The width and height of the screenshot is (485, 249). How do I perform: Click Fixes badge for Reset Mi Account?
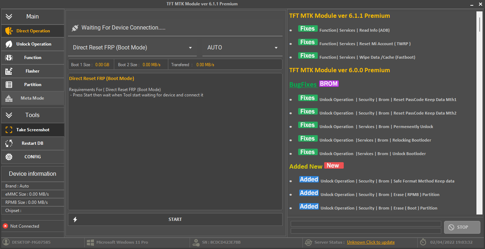(308, 42)
